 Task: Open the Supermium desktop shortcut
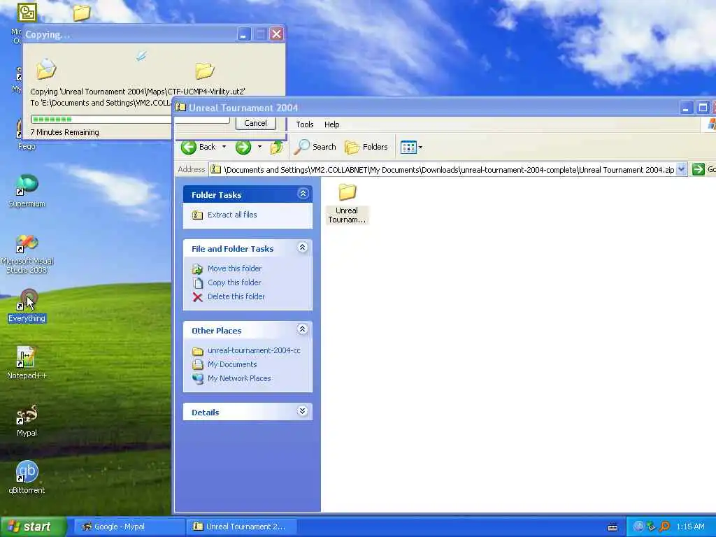coord(27,191)
